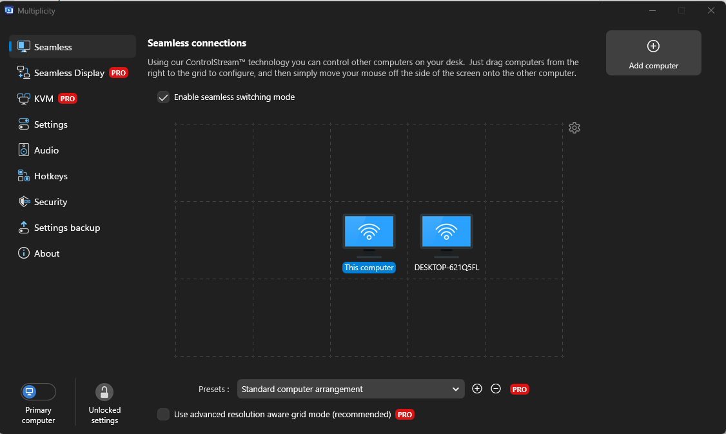Viewport: 726px width, 434px height.
Task: Go to the KVM section
Action: tap(44, 99)
